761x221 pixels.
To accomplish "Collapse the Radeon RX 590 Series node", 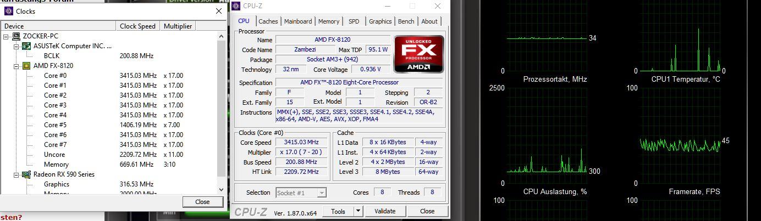I will pyautogui.click(x=16, y=174).
